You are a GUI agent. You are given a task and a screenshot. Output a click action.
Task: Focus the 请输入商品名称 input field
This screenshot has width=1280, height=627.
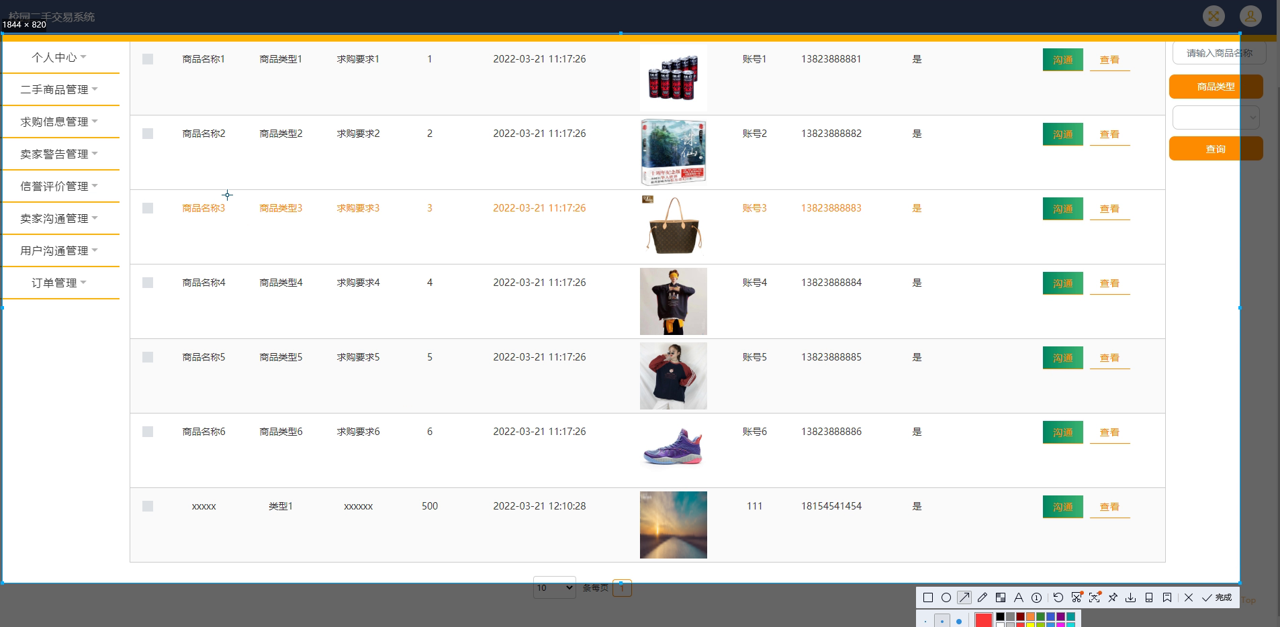1219,53
